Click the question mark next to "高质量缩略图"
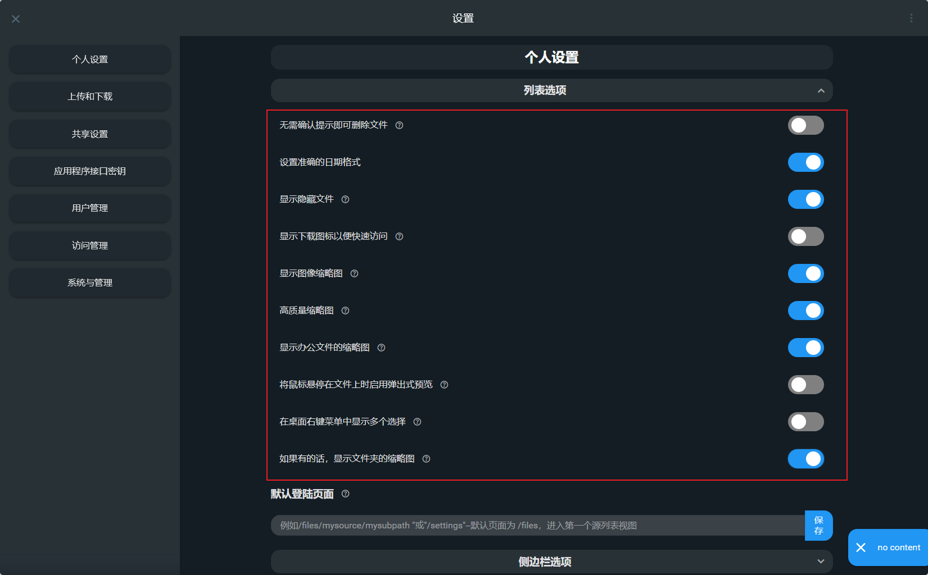 click(345, 310)
